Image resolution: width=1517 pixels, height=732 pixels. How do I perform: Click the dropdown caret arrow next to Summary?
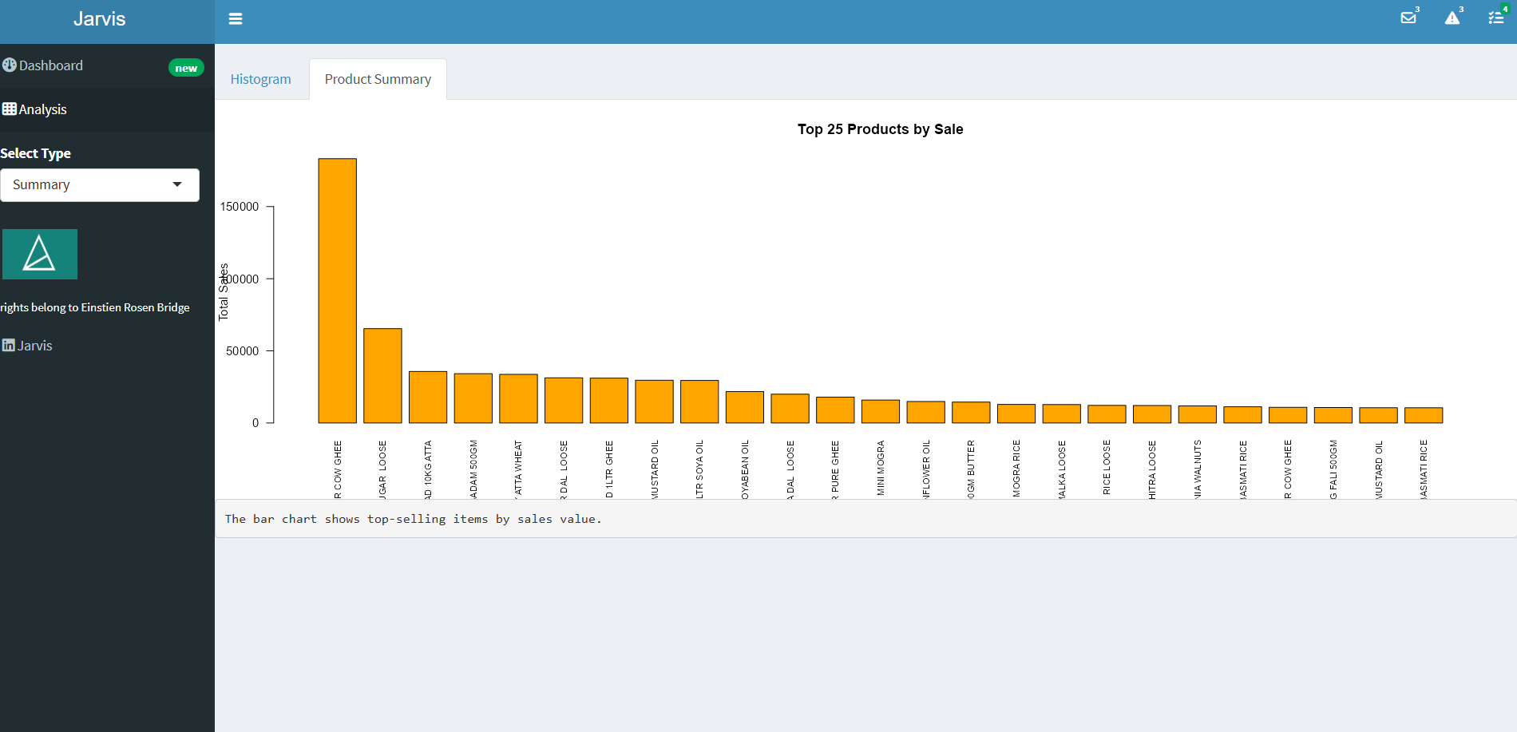pyautogui.click(x=177, y=185)
